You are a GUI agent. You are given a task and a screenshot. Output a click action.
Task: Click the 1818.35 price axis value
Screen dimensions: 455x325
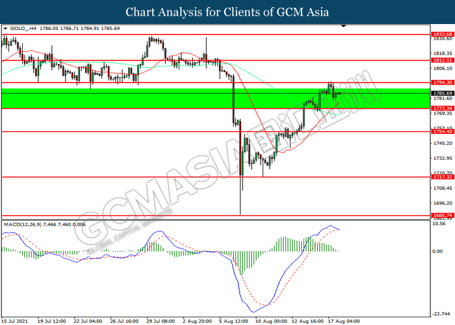click(443, 53)
